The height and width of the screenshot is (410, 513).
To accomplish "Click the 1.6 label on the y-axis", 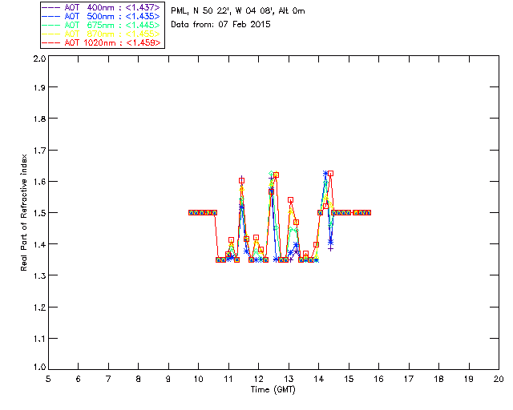I will click(39, 182).
